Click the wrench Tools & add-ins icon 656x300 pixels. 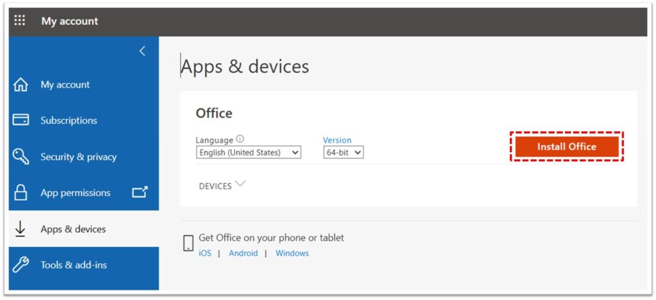pyautogui.click(x=20, y=265)
